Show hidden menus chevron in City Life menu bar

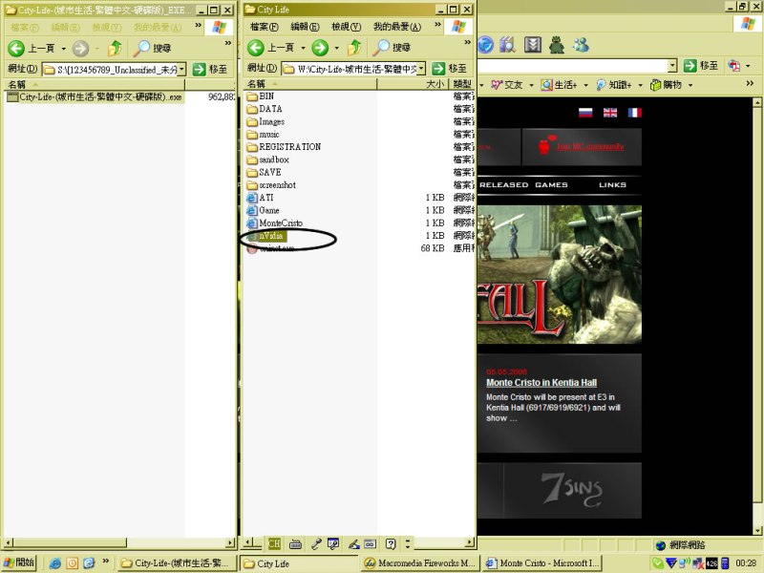[x=437, y=25]
